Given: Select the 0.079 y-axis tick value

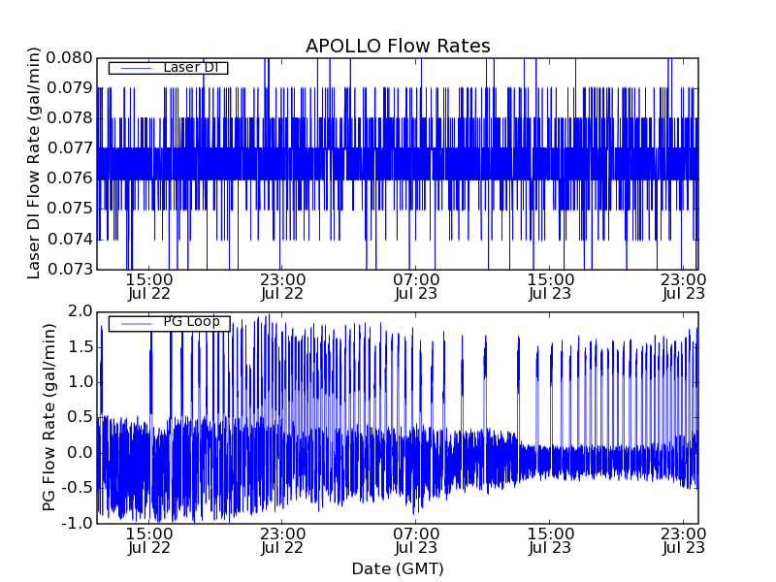Looking at the screenshot, I should pyautogui.click(x=69, y=88).
